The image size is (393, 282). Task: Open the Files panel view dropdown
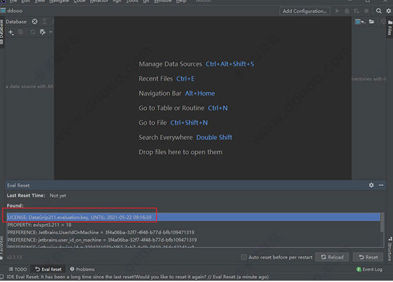point(360,22)
